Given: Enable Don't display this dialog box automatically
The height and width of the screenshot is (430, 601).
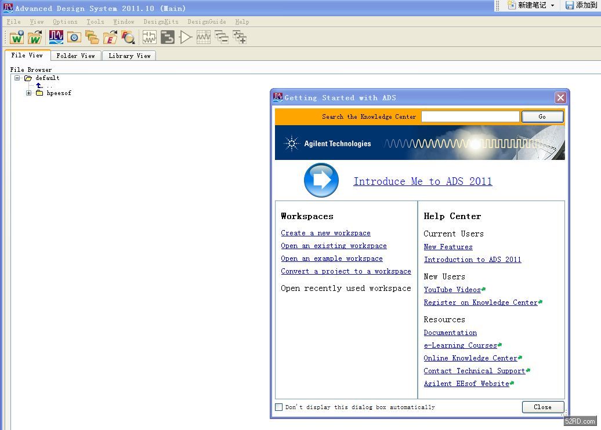Looking at the screenshot, I should click(x=279, y=407).
